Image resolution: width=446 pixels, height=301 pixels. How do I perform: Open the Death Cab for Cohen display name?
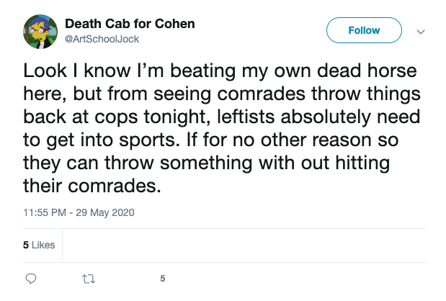click(x=130, y=23)
